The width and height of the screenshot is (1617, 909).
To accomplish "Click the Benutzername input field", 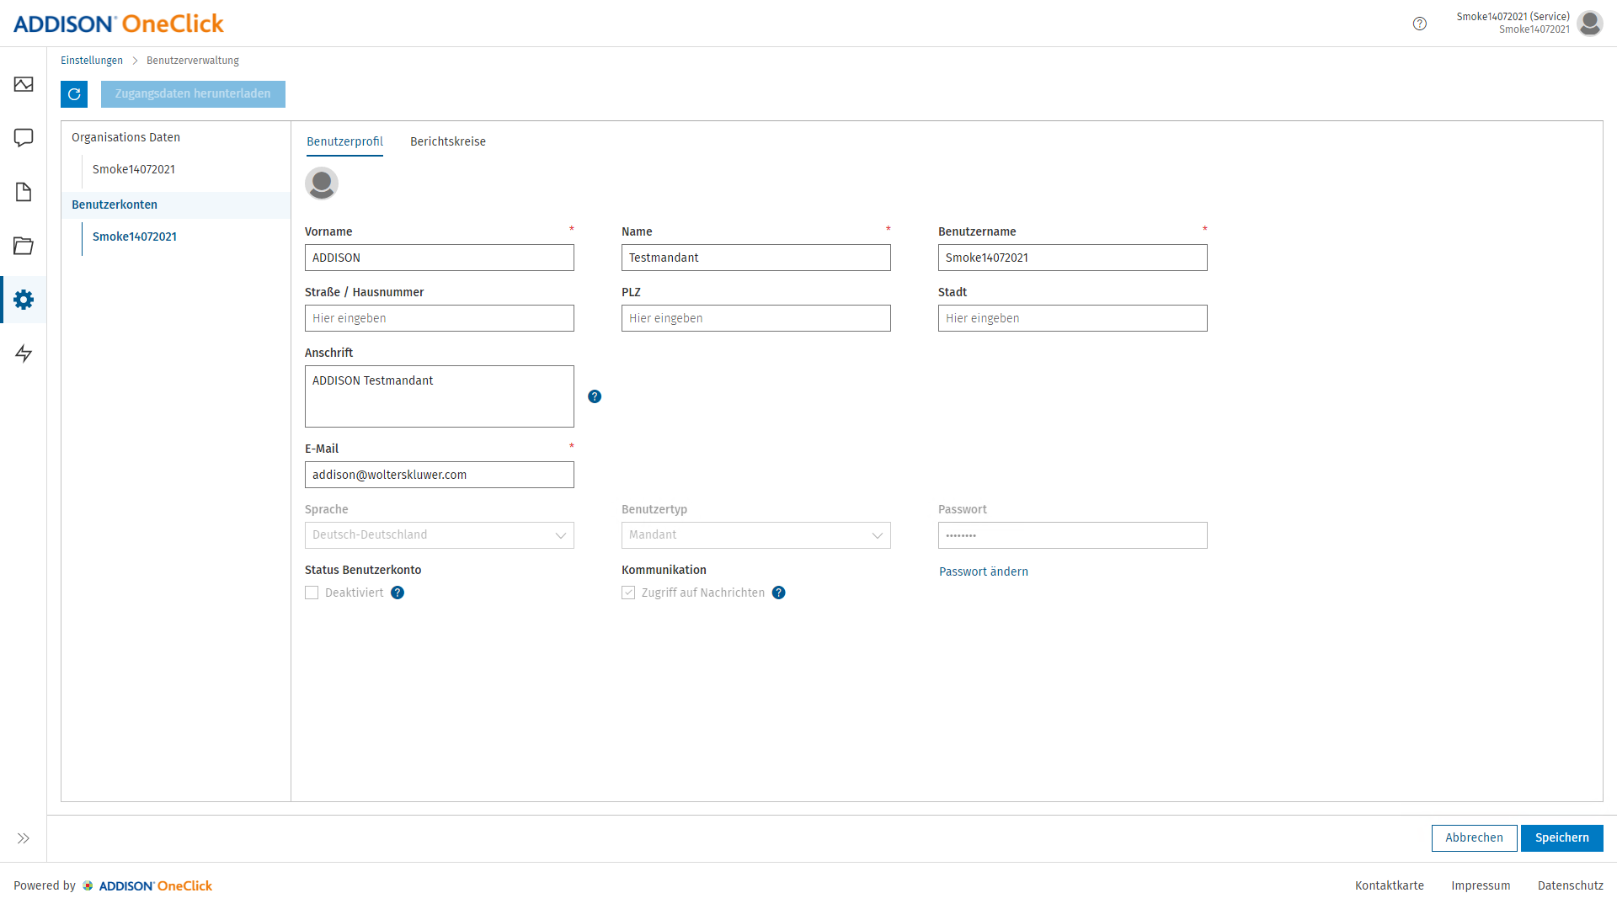I will pyautogui.click(x=1073, y=258).
